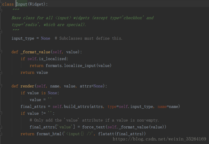
Task: Click the 'return value' statement
Action: click(x=34, y=72)
